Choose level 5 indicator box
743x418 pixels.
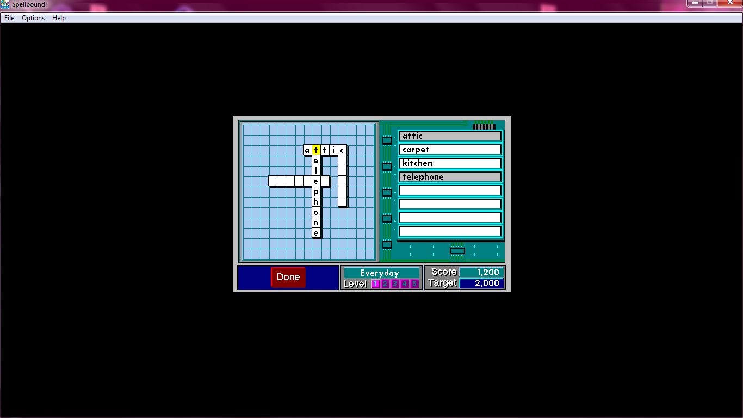[x=414, y=284]
